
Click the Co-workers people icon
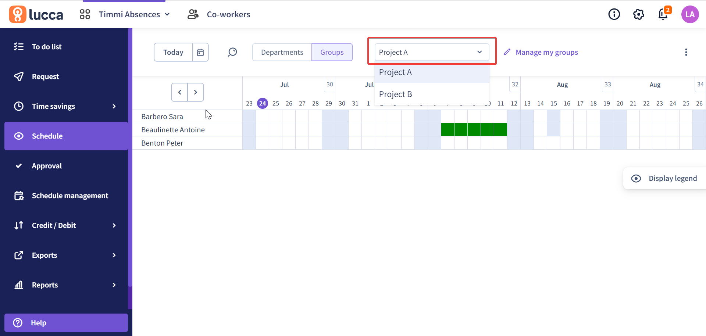coord(193,14)
